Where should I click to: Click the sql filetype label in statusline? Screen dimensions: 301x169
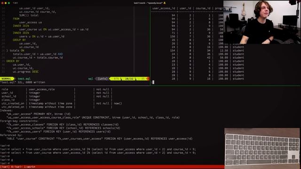point(91,79)
